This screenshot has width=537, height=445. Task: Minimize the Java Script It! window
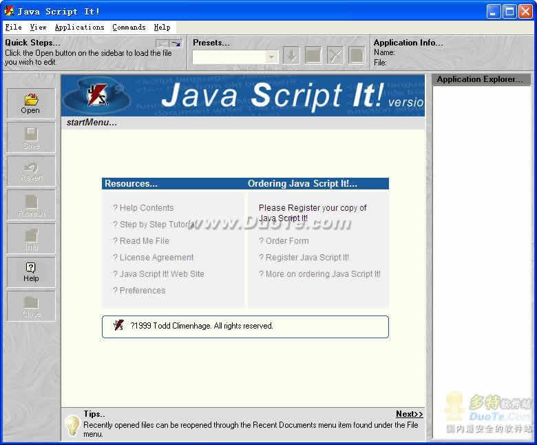click(493, 12)
